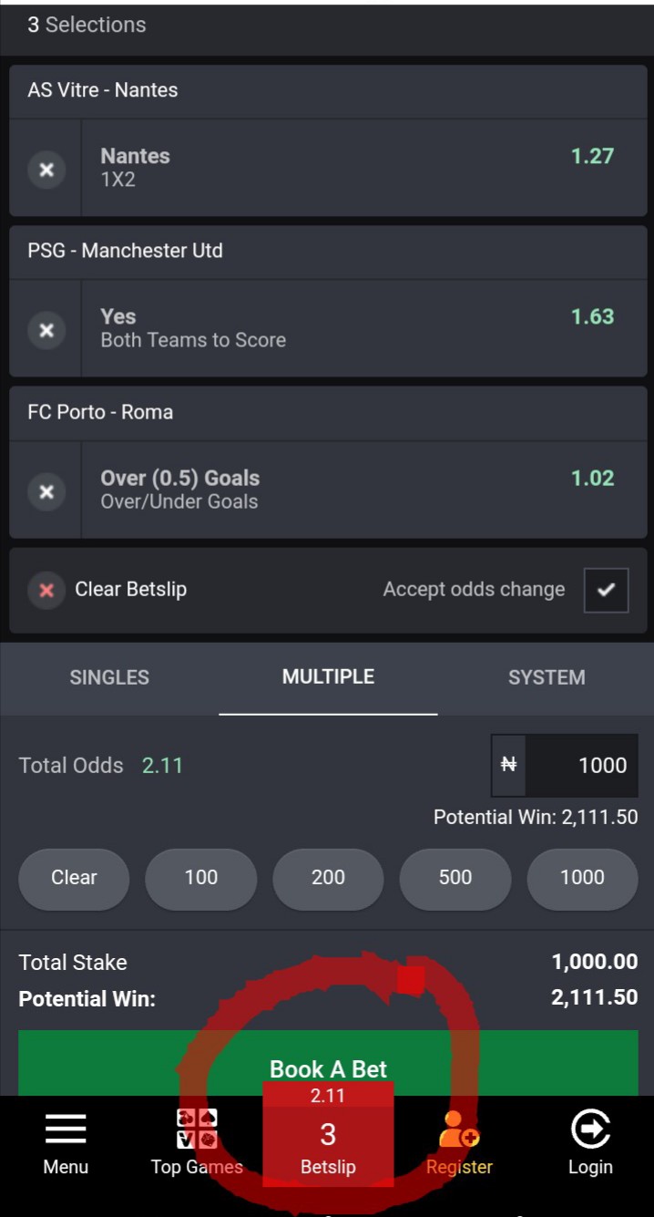Switch to the SINGLES tab
This screenshot has width=654, height=1217.
(x=109, y=677)
